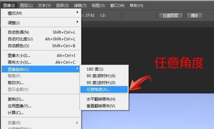Open the 选择(S) menu

click(x=62, y=6)
